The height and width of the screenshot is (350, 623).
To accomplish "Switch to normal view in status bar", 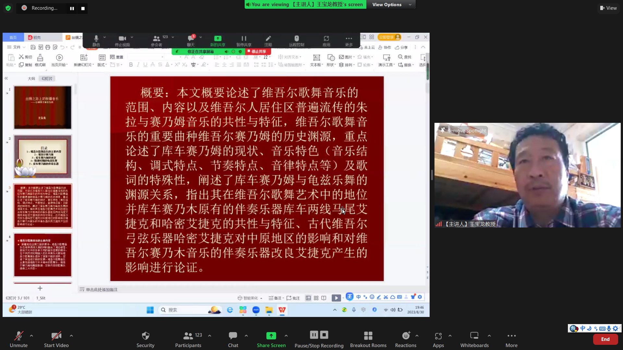I will click(x=308, y=298).
